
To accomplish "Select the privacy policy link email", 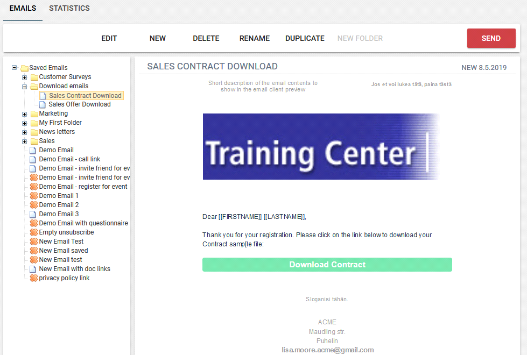I will (64, 278).
